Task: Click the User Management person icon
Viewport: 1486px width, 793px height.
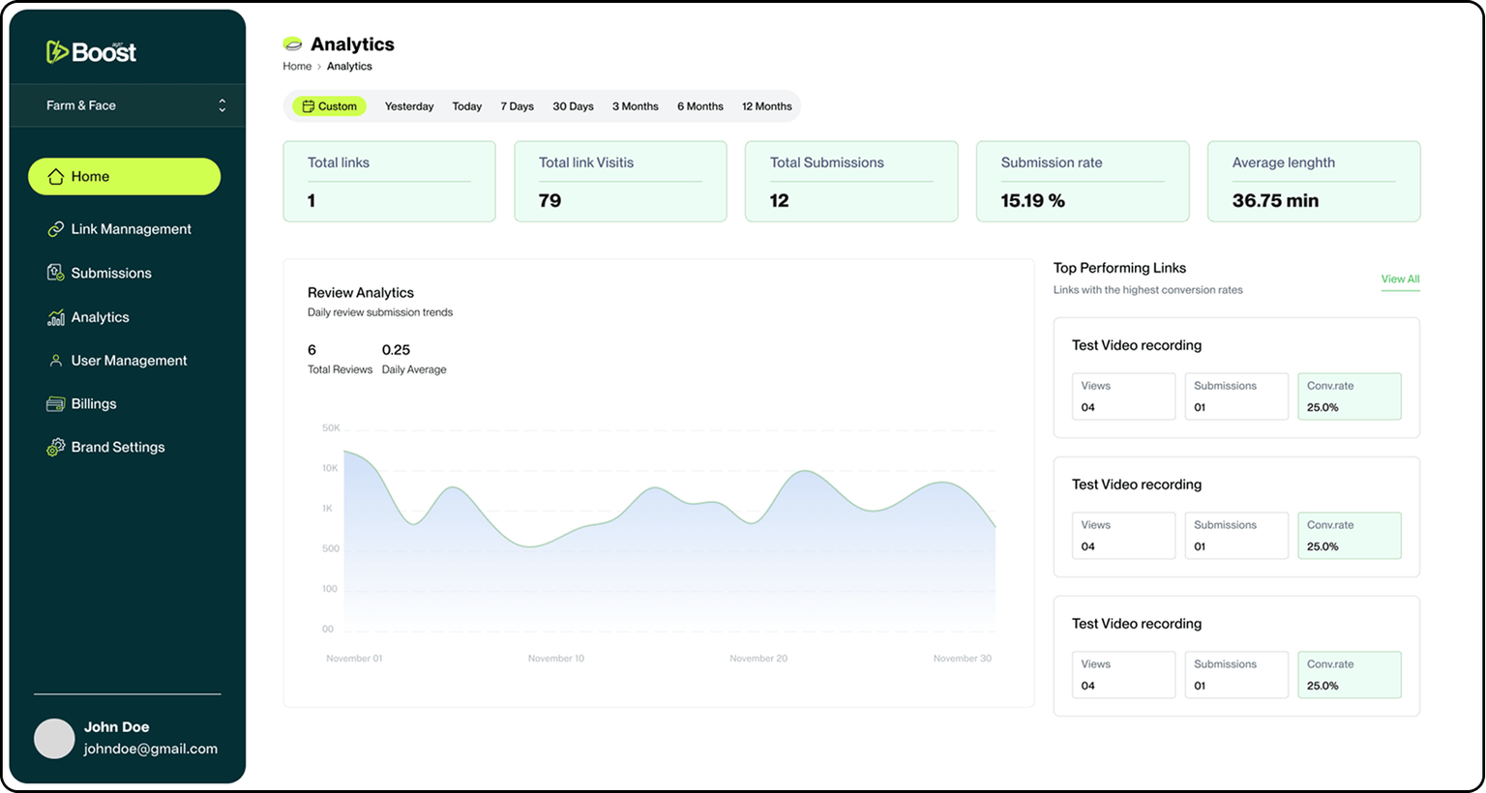Action: [56, 361]
